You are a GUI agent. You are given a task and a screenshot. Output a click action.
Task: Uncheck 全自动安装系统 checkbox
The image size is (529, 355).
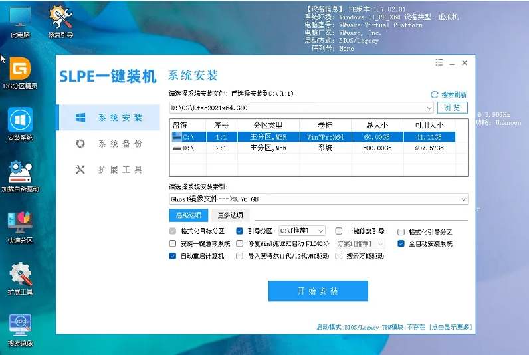(401, 243)
